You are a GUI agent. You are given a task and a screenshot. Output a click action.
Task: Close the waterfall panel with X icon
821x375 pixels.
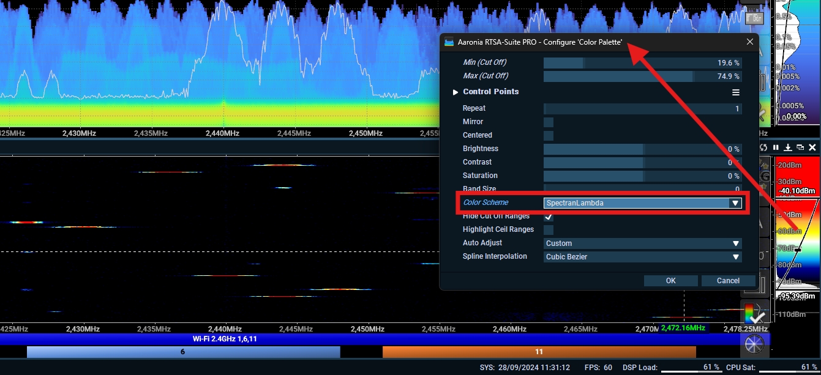pos(812,147)
